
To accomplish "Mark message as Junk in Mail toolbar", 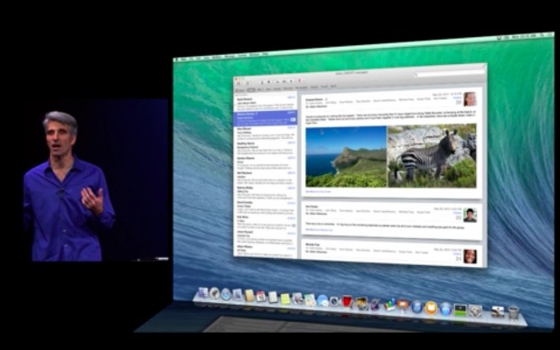I will pos(268,82).
